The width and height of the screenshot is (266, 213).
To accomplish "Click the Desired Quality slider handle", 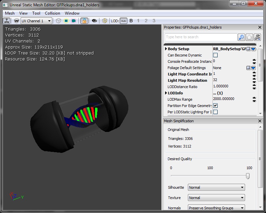I will 248,176.
